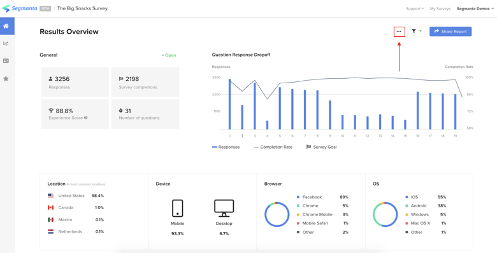This screenshot has width=497, height=253.
Task: Toggle the Survey Goal legend item
Action: point(321,147)
